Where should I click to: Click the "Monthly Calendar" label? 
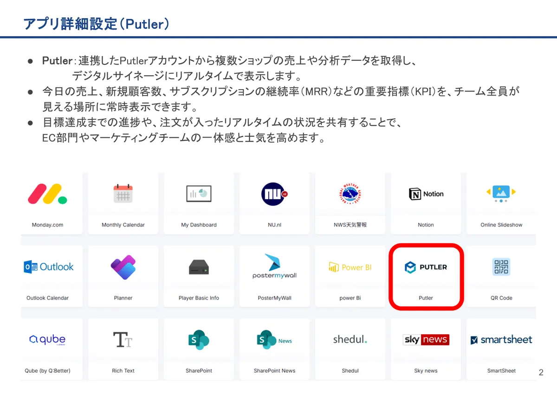tap(123, 225)
